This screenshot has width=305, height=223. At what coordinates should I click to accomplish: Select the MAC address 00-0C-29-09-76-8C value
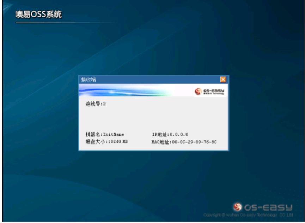194,142
